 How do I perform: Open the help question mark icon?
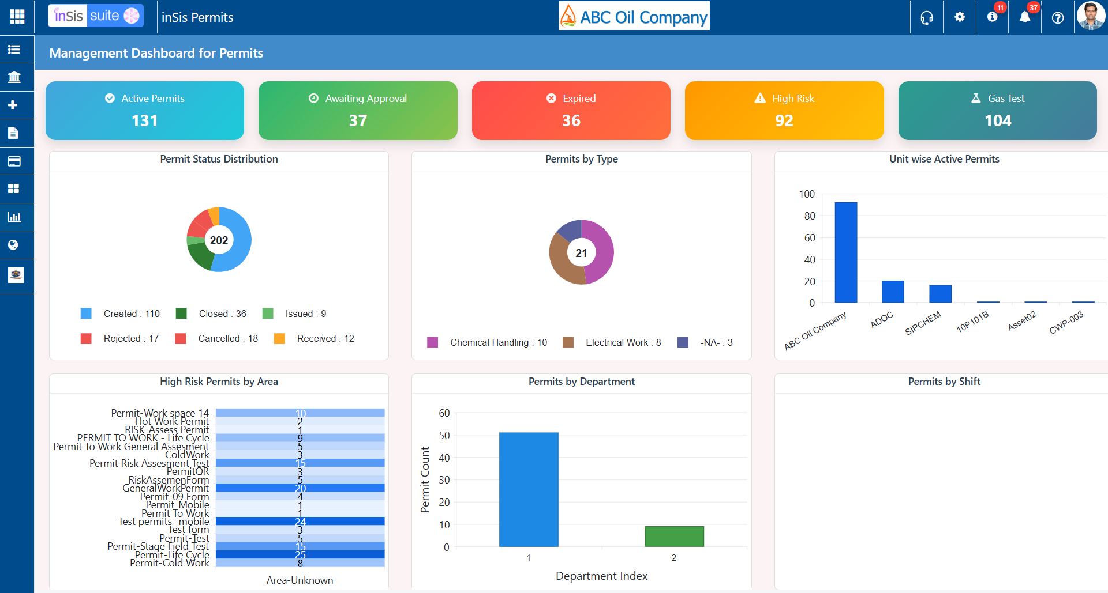click(1058, 17)
